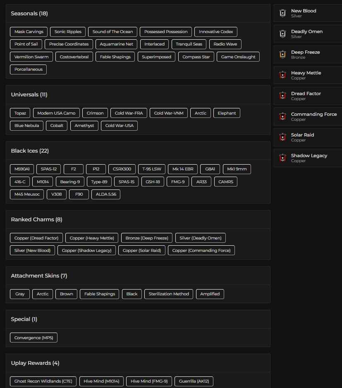Screen dimensions: 342x388
Task: Select the SPAS-12 Black Ice tag
Action: click(x=48, y=169)
